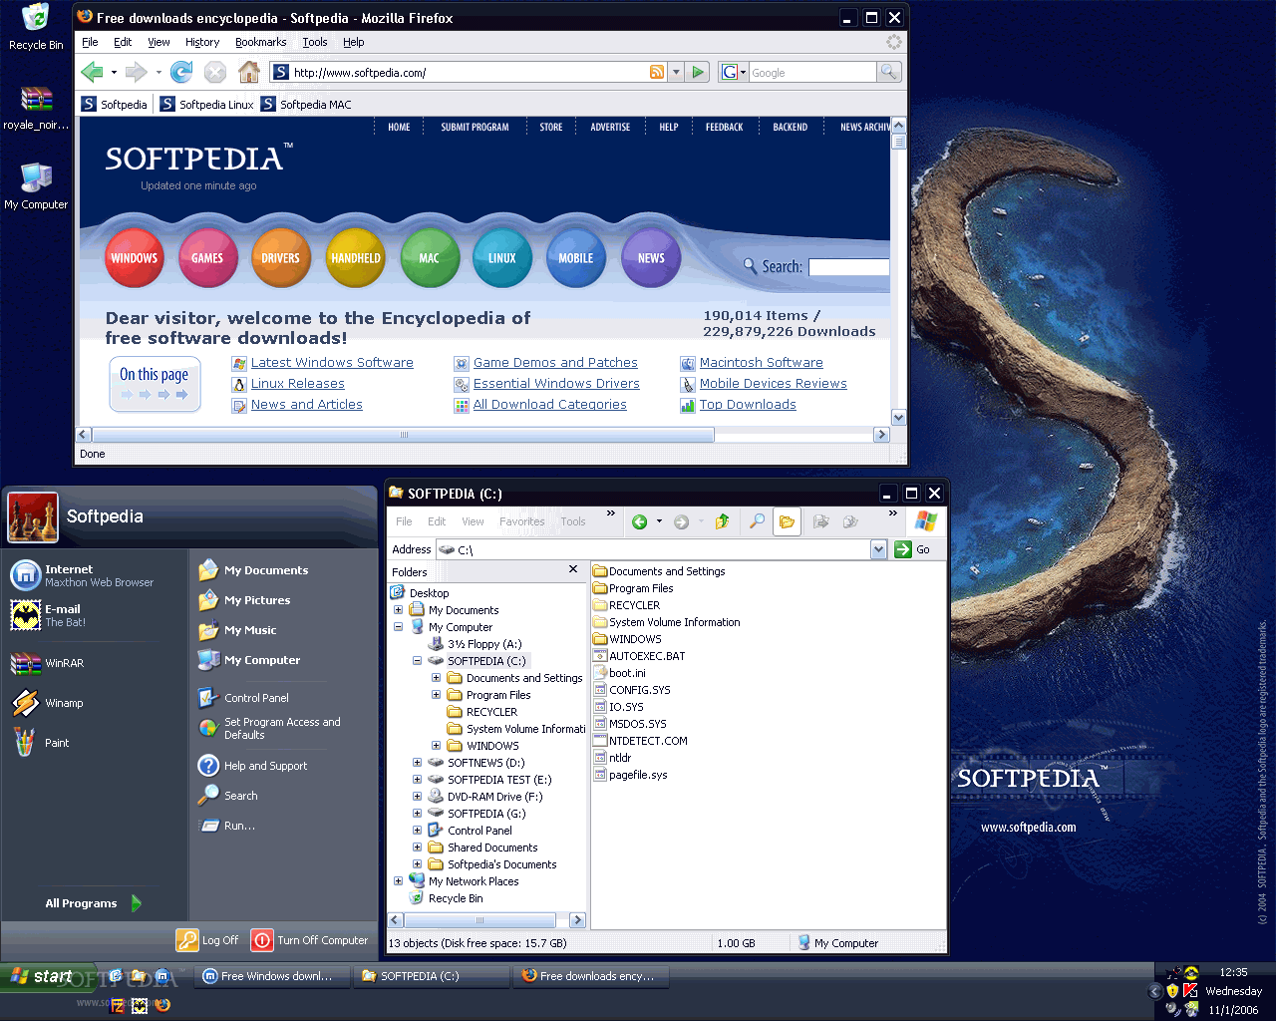The width and height of the screenshot is (1276, 1021).
Task: Open Firefox Bookmarks menu
Action: coord(260,42)
